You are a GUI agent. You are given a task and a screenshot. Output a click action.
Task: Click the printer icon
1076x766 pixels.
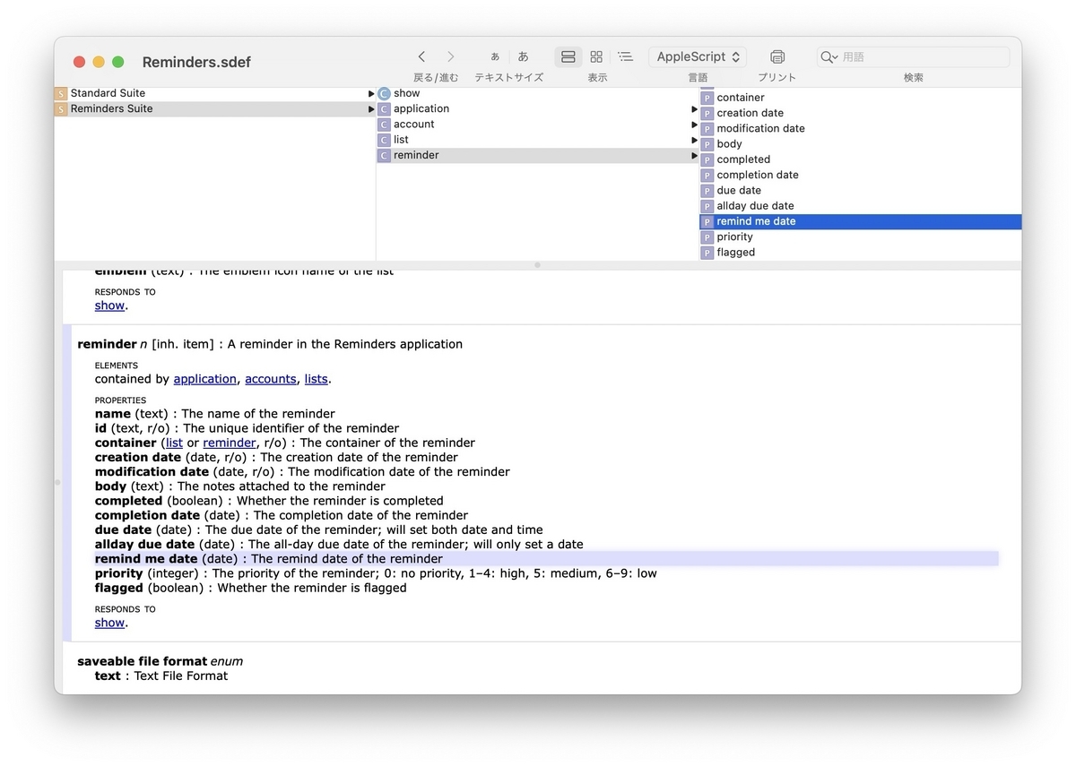point(777,56)
